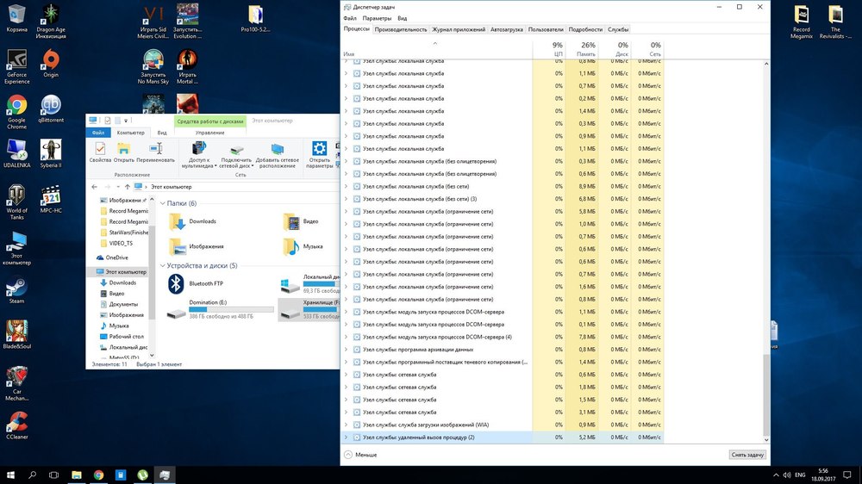The image size is (862, 484).
Task: Open the Steam desktop shortcut
Action: (16, 289)
